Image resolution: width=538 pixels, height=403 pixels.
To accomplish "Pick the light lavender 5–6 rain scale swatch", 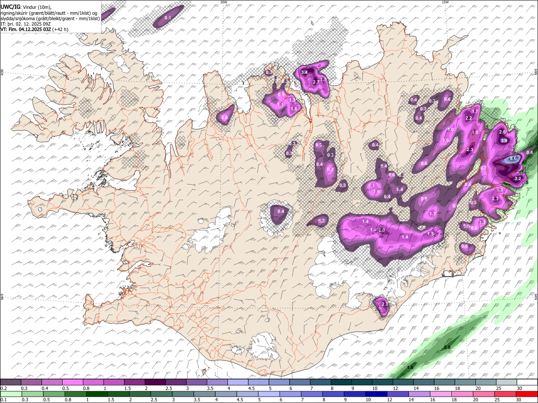I will (x=269, y=394).
